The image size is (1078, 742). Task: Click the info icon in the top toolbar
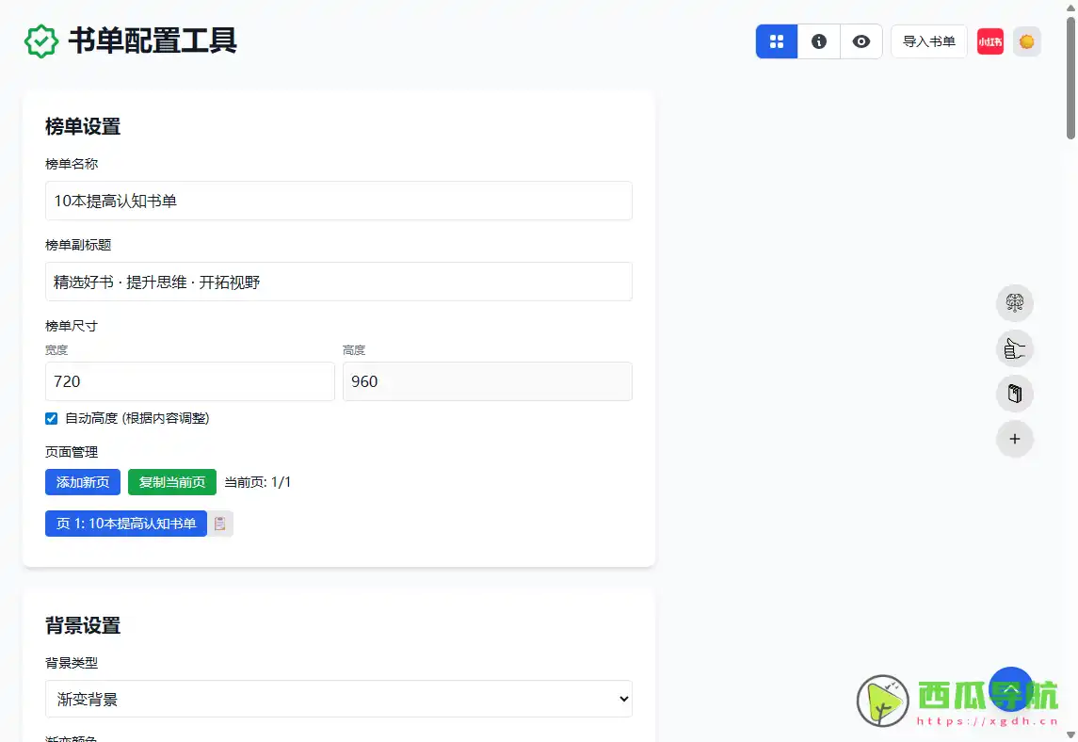818,41
